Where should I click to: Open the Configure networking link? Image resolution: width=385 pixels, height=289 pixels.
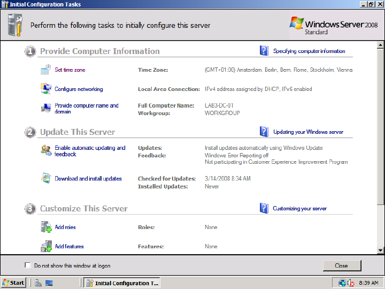pyautogui.click(x=79, y=89)
